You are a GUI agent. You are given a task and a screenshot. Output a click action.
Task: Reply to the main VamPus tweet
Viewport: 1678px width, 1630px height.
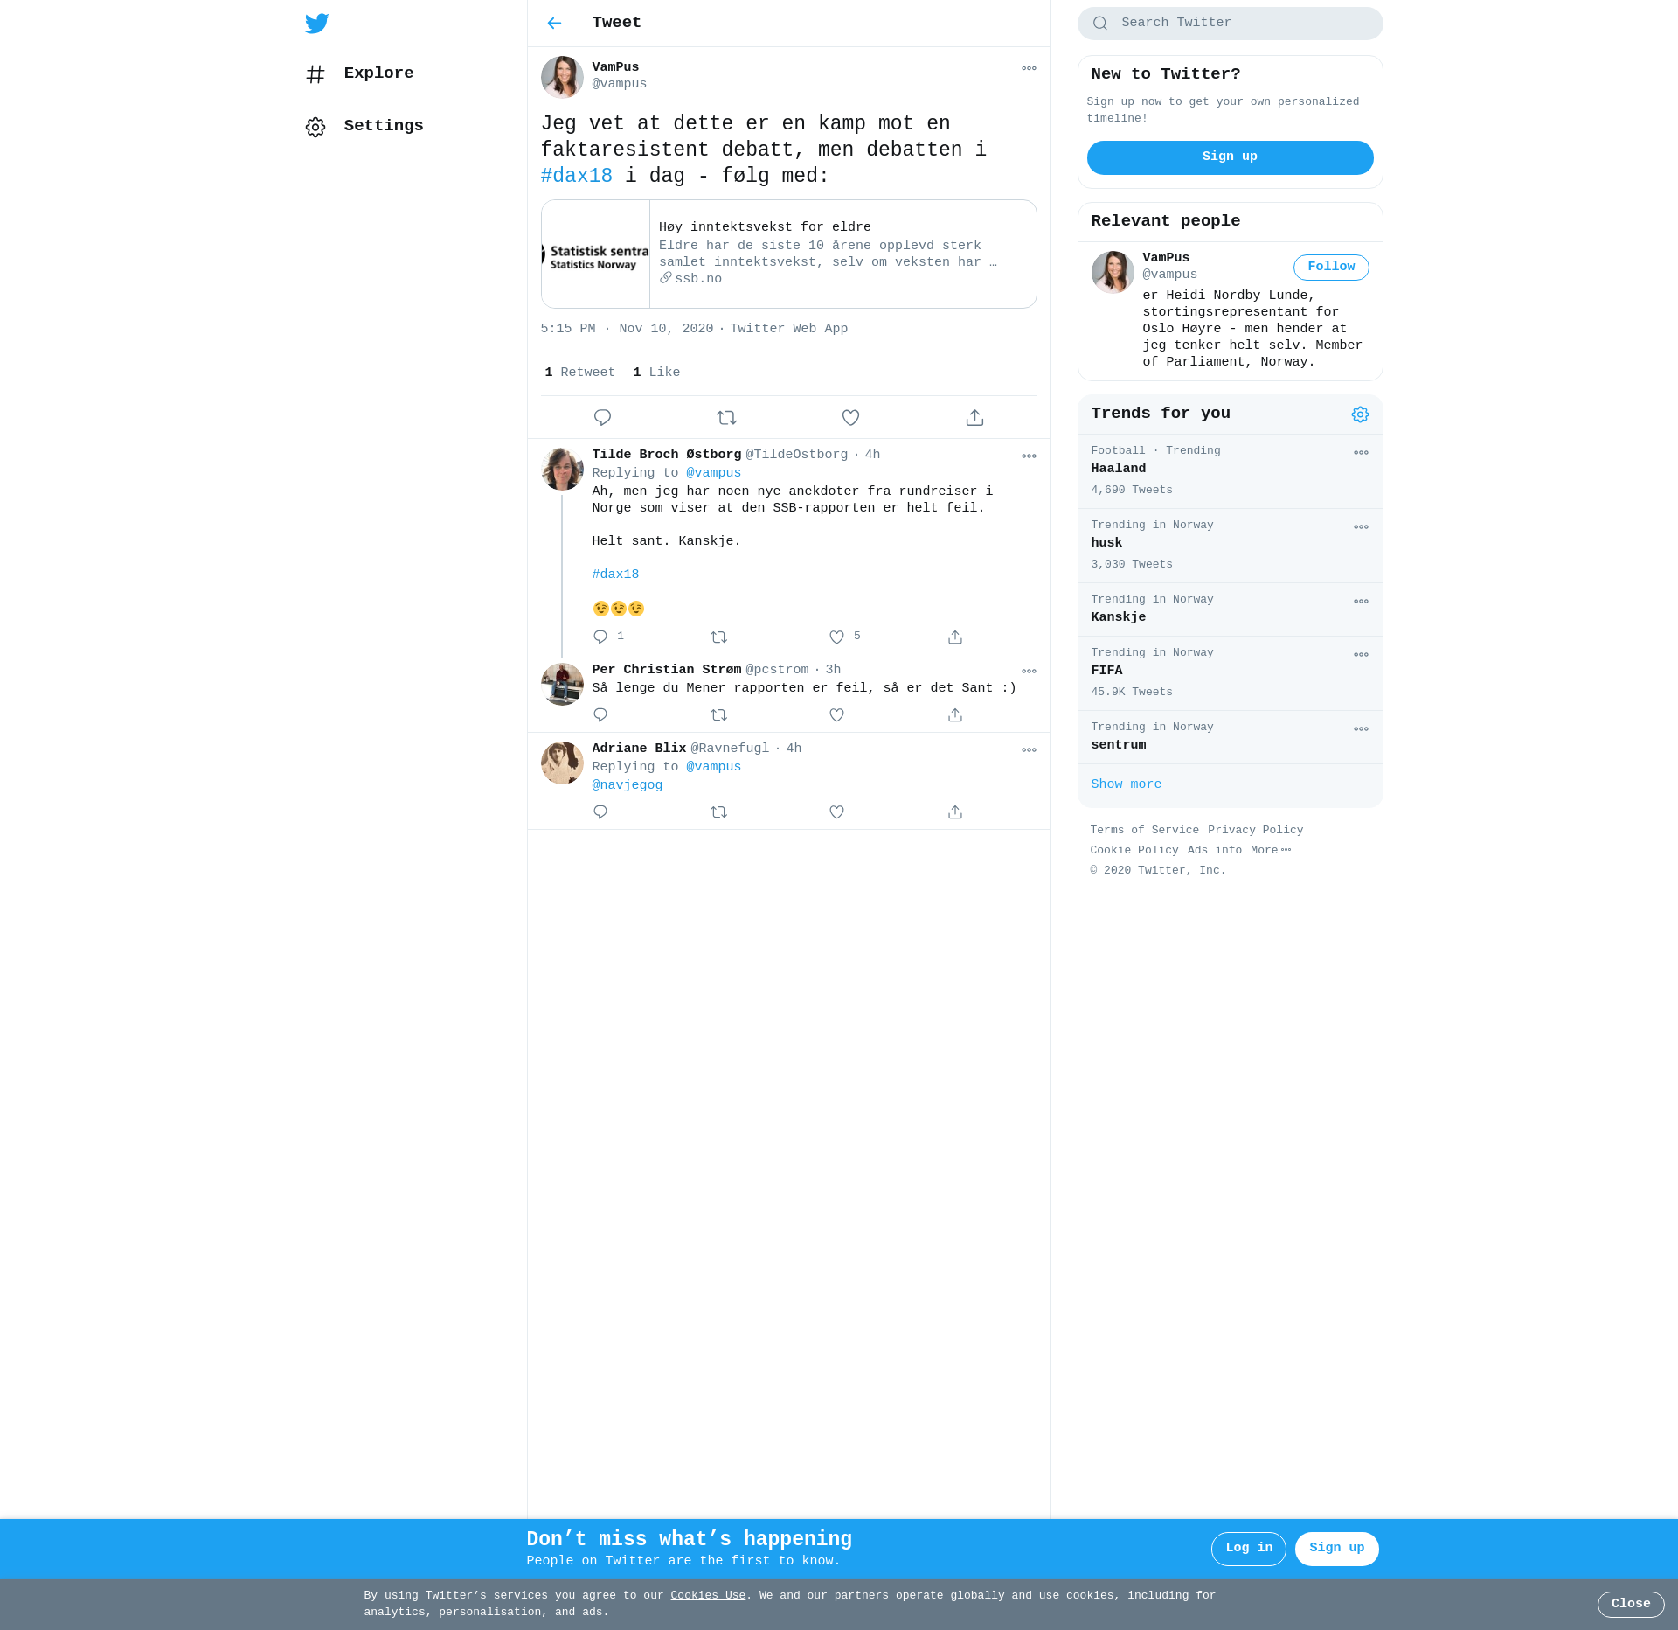602,418
